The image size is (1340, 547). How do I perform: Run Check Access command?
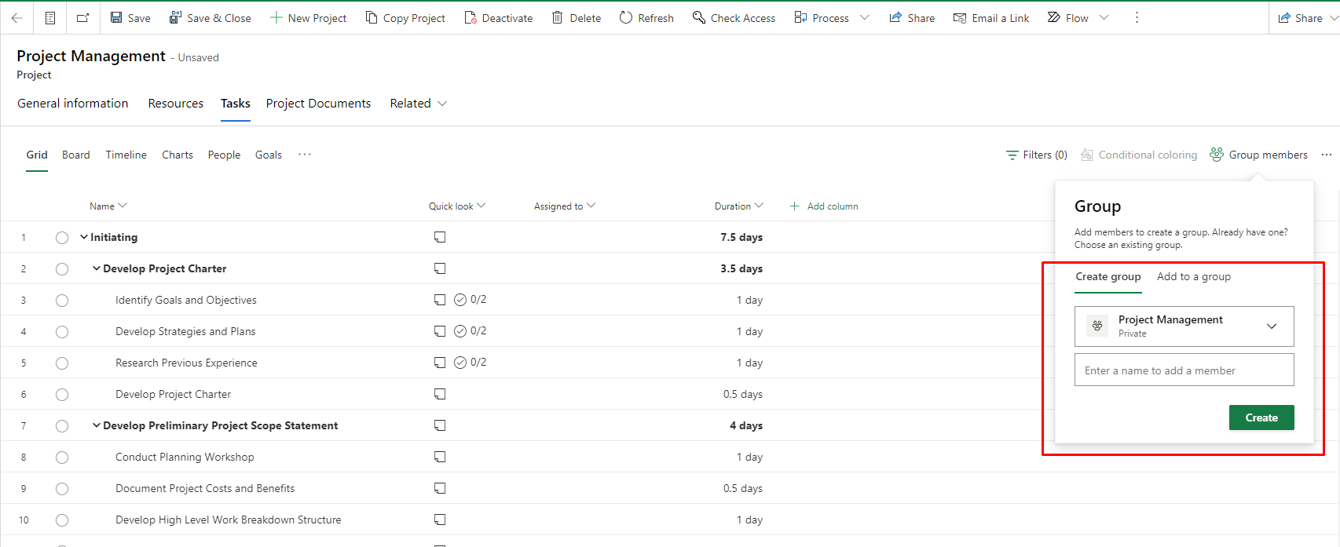734,17
